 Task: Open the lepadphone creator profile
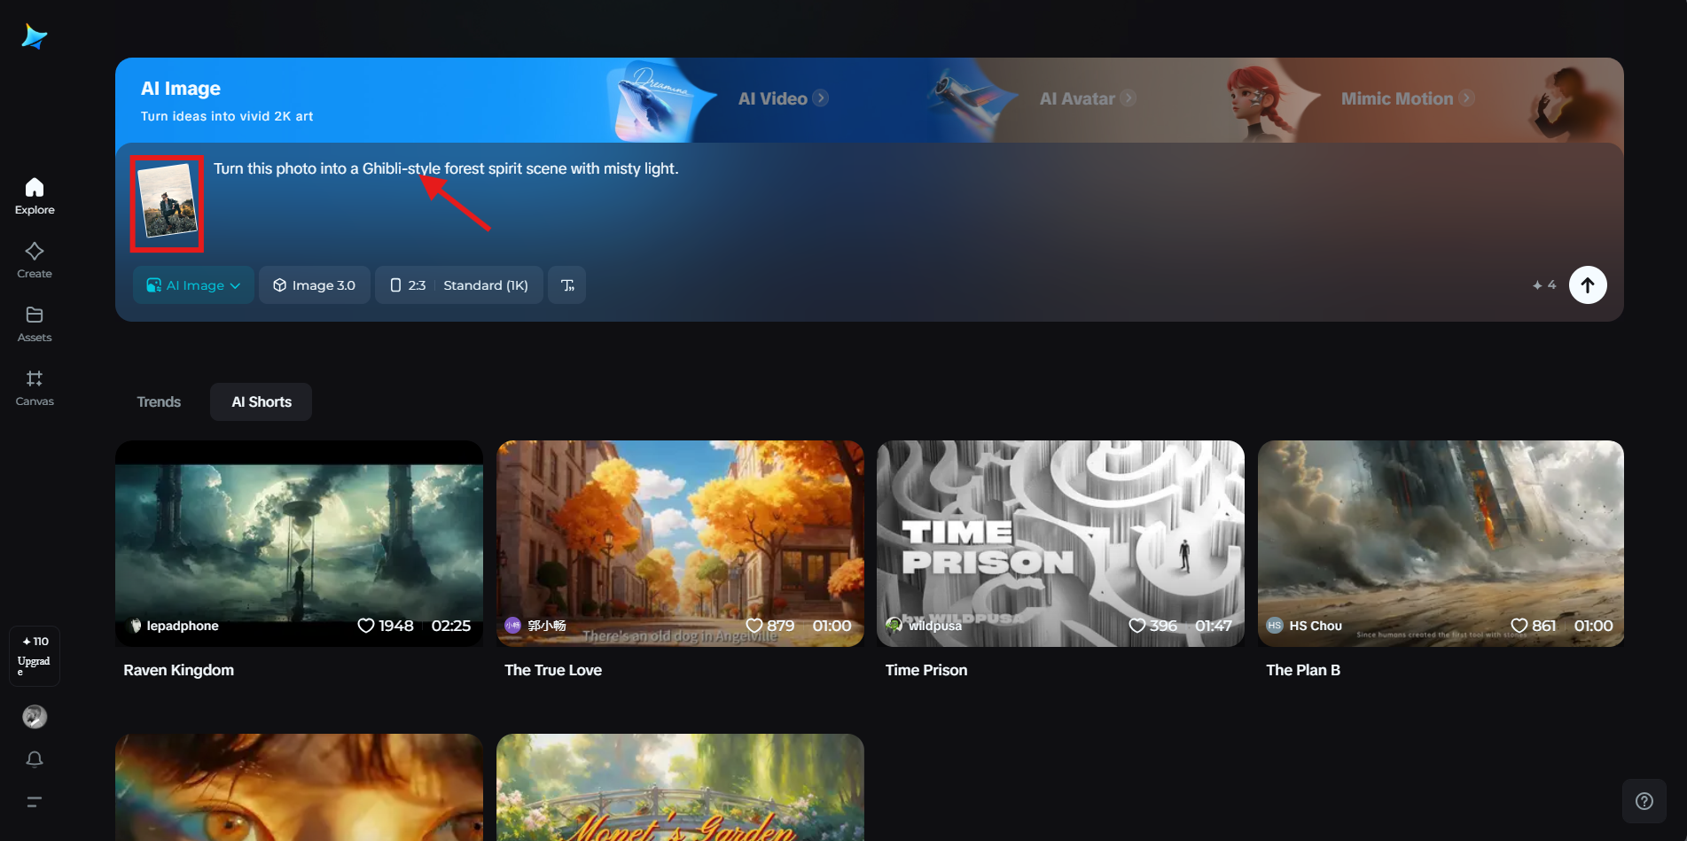point(175,626)
